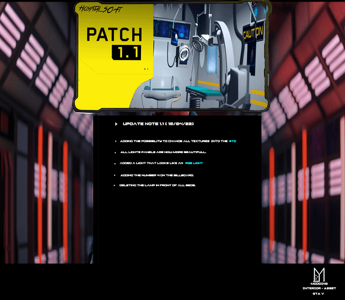Click the 'UPDATE NOTE 1.1' heading
This screenshot has height=300, width=345.
[x=158, y=124]
